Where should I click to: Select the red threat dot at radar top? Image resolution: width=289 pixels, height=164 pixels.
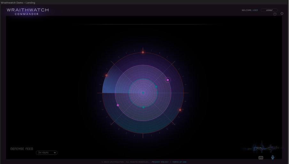(x=143, y=52)
